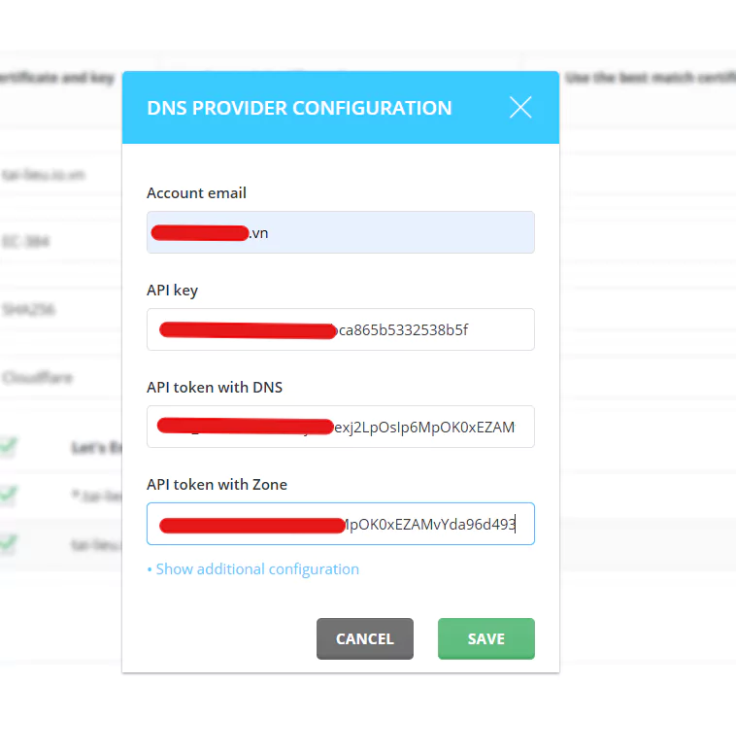Image resolution: width=736 pixels, height=755 pixels.
Task: Close the DNS Provider Configuration dialog
Action: coord(520,107)
